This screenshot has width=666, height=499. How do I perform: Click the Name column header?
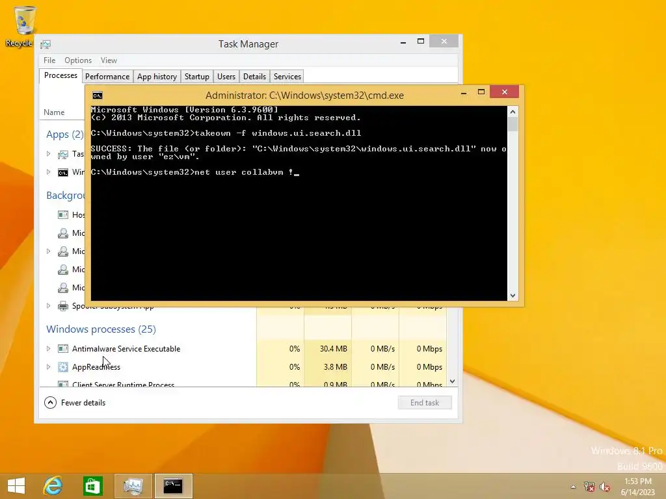coord(54,112)
